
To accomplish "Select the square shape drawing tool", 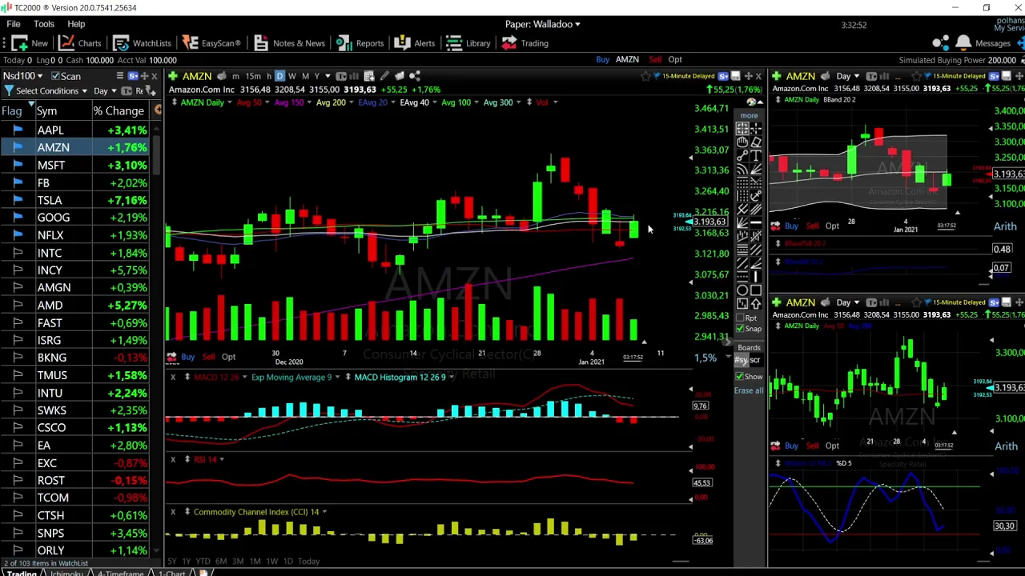I will pos(756,291).
